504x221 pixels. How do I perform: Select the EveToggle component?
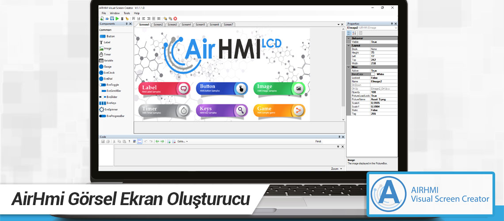109,85
